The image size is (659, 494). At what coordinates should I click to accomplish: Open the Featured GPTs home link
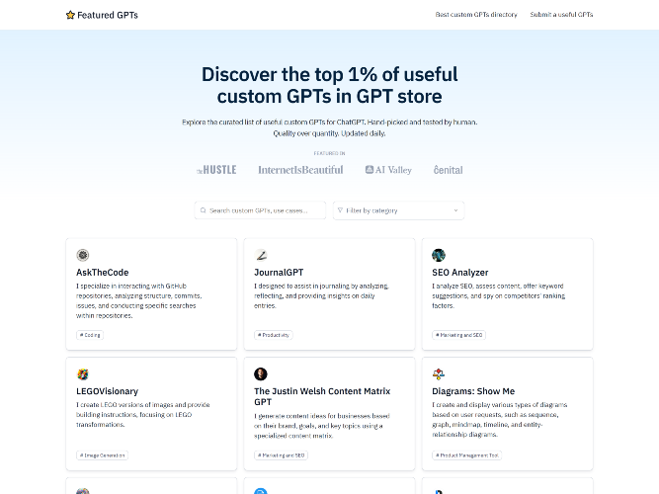click(102, 15)
